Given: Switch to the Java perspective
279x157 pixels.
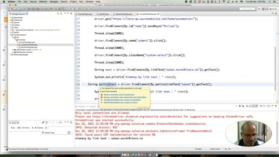Looking at the screenshot, I should [x=265, y=9].
